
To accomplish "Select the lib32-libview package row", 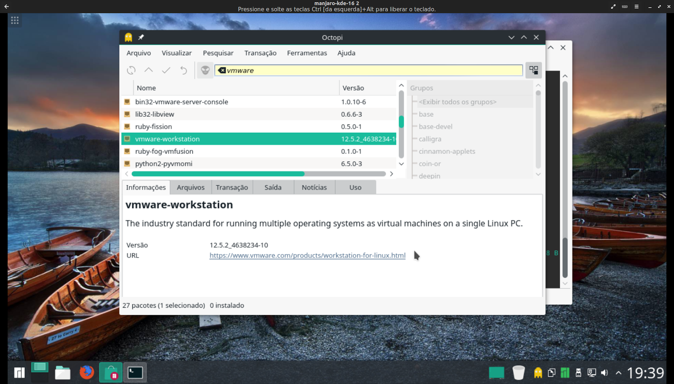I will click(259, 114).
